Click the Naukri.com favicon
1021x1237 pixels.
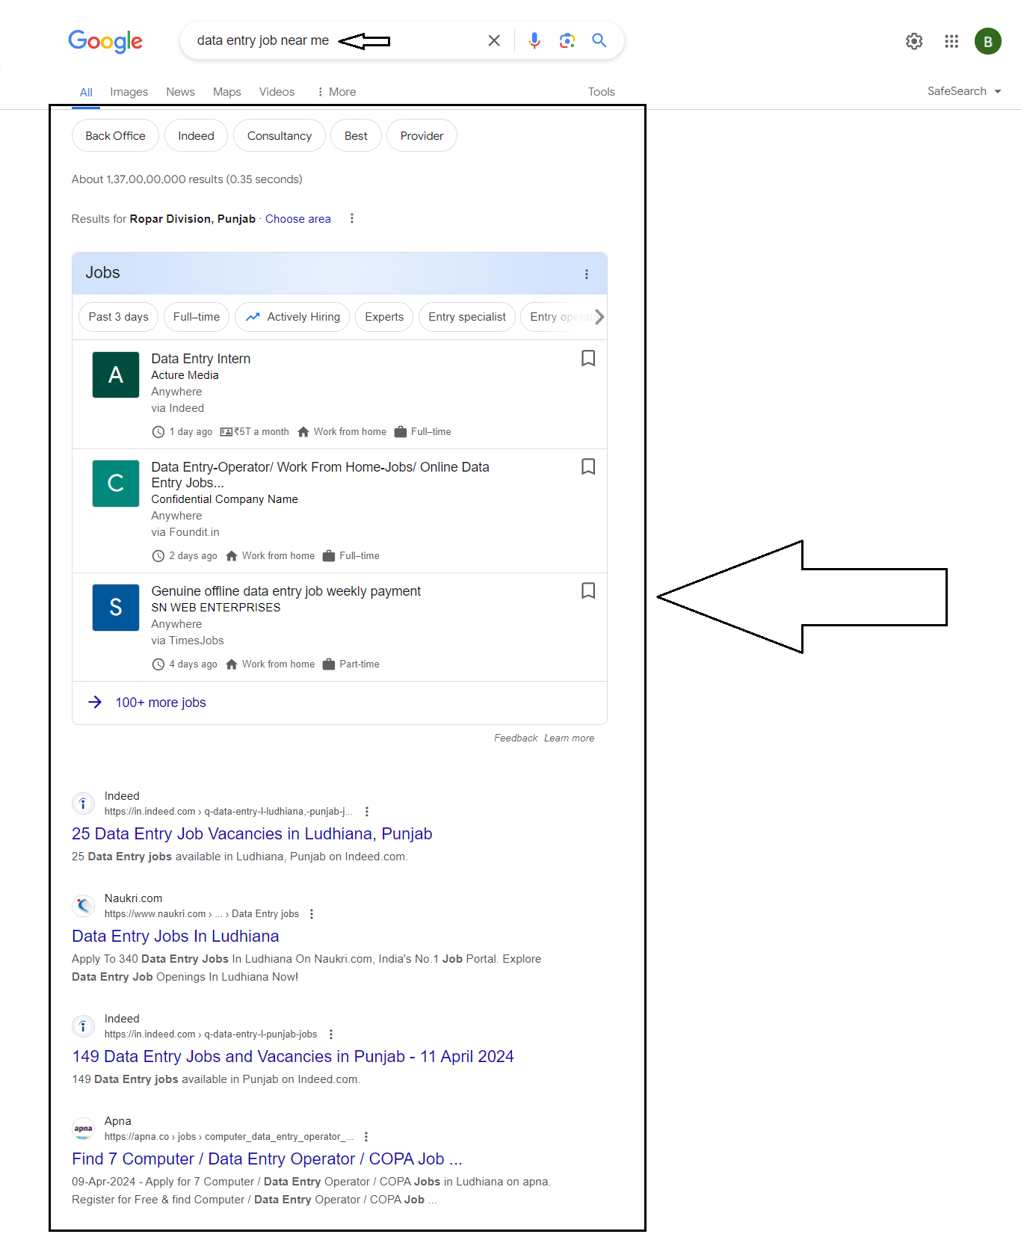(x=84, y=906)
